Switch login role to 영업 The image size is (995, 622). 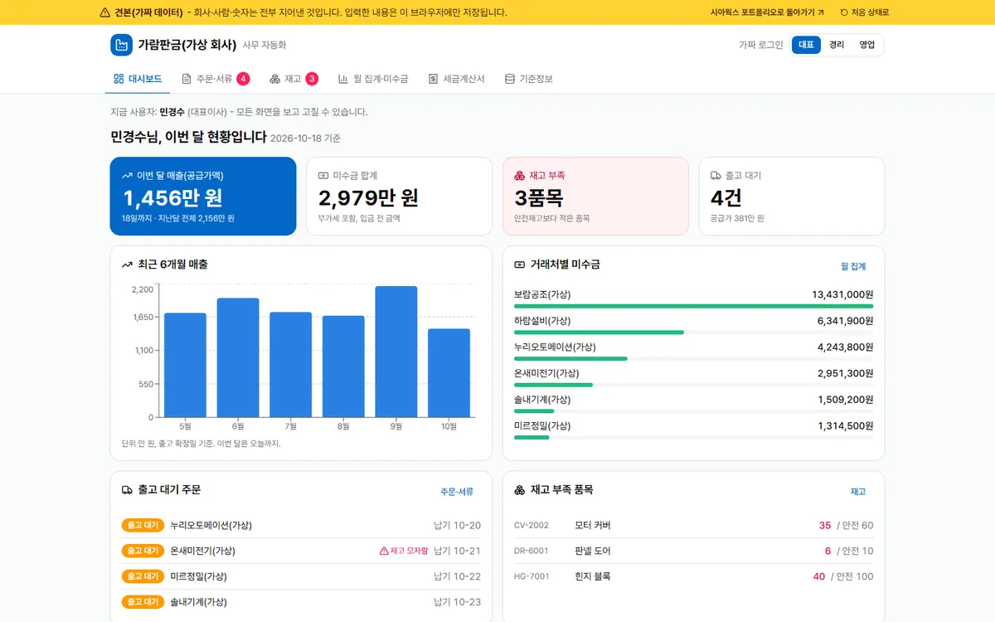coord(867,45)
